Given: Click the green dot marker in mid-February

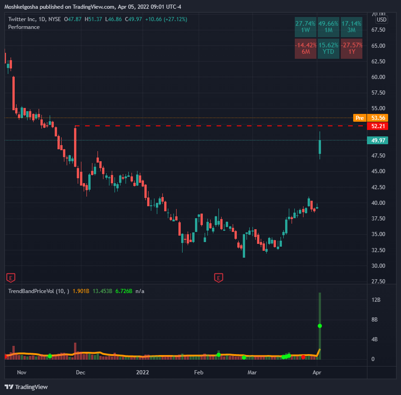Looking at the screenshot, I should pyautogui.click(x=218, y=355).
